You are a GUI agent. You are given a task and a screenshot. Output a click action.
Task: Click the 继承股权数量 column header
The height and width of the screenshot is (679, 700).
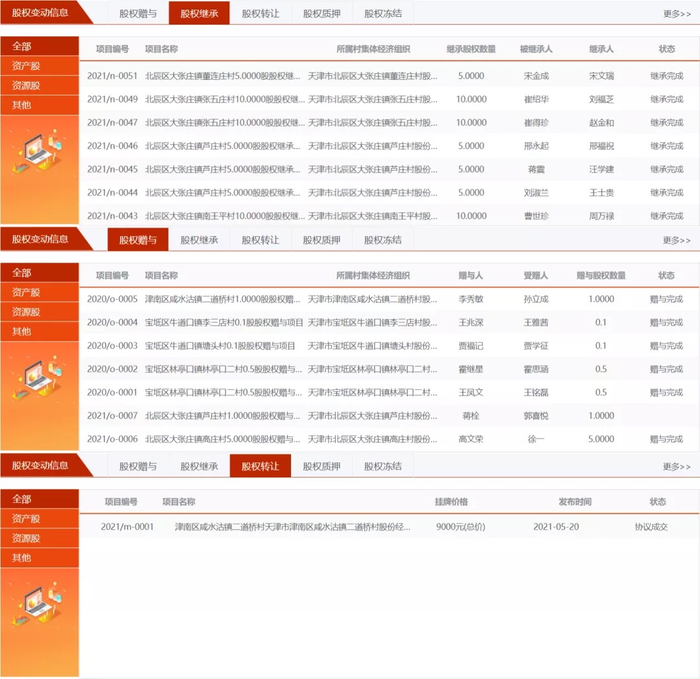[x=471, y=49]
